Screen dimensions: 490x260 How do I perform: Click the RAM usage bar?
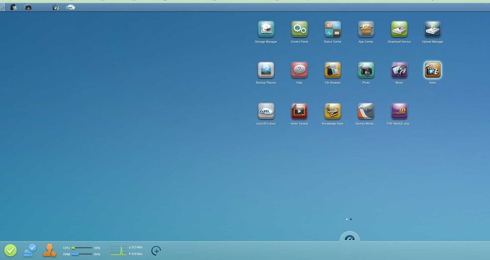tap(81, 254)
